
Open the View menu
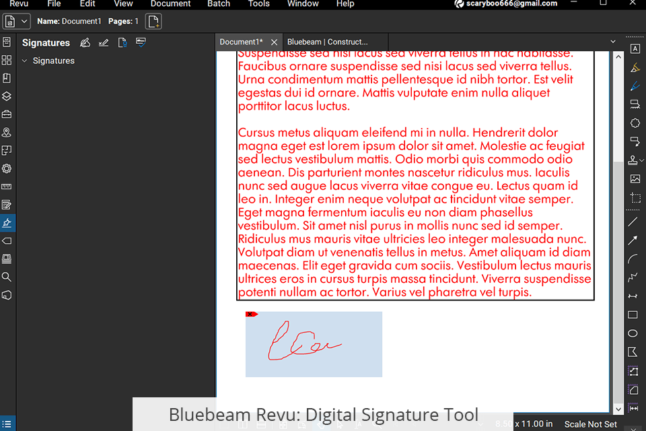point(123,4)
